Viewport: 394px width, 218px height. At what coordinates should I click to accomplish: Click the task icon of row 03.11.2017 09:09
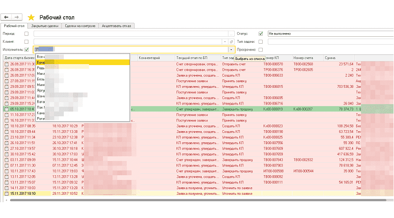[7, 160]
